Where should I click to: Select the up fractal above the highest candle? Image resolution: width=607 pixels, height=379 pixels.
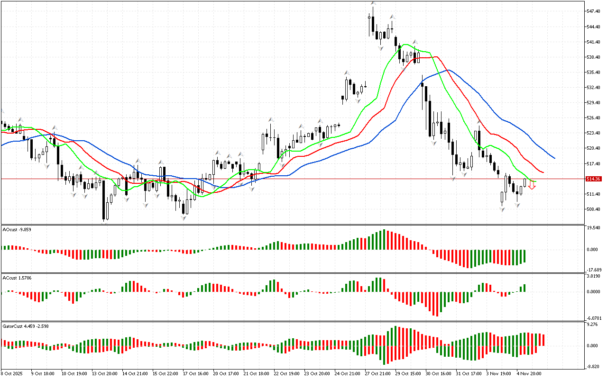373,3
